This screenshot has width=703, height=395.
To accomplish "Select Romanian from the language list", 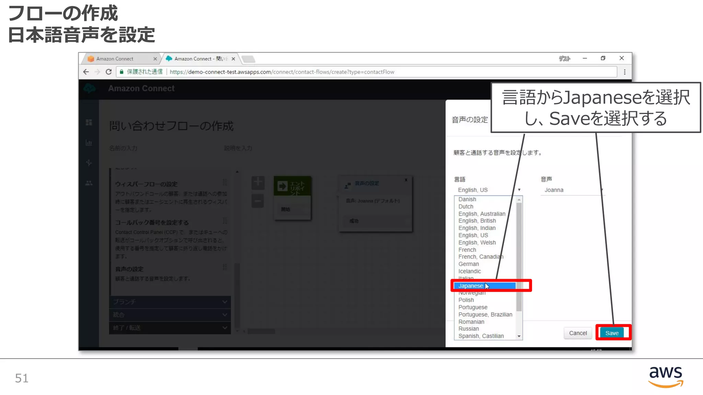I will (x=485, y=322).
